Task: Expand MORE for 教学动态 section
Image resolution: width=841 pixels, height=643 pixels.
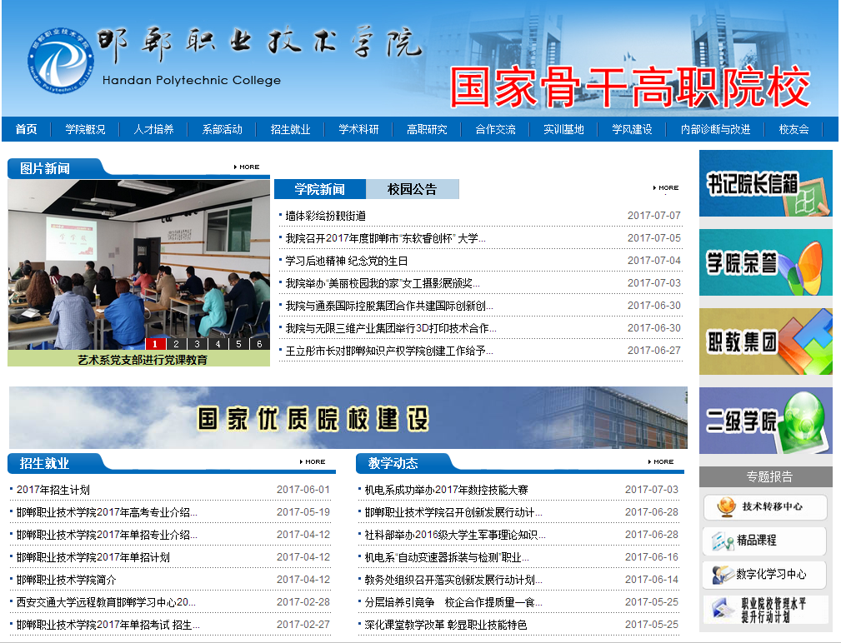Action: coord(661,461)
